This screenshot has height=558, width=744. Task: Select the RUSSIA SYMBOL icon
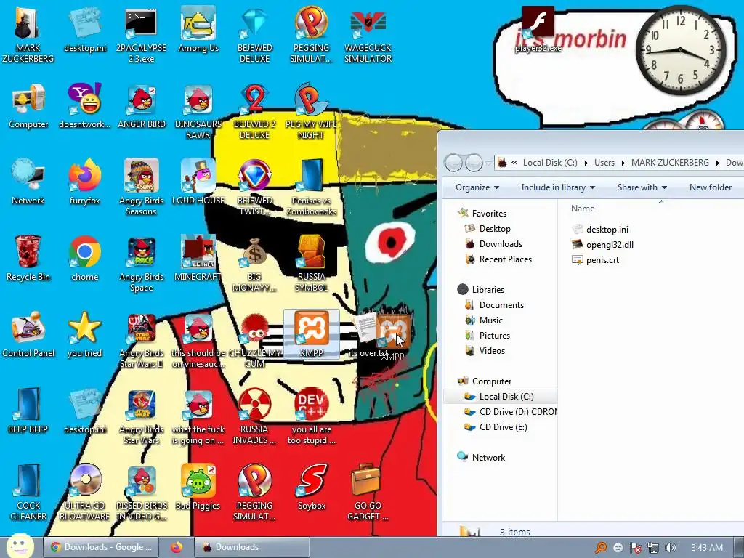[311, 264]
